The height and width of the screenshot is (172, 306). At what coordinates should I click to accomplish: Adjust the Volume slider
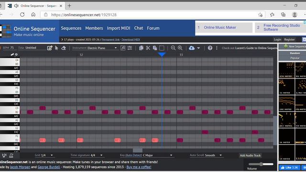[261, 164]
